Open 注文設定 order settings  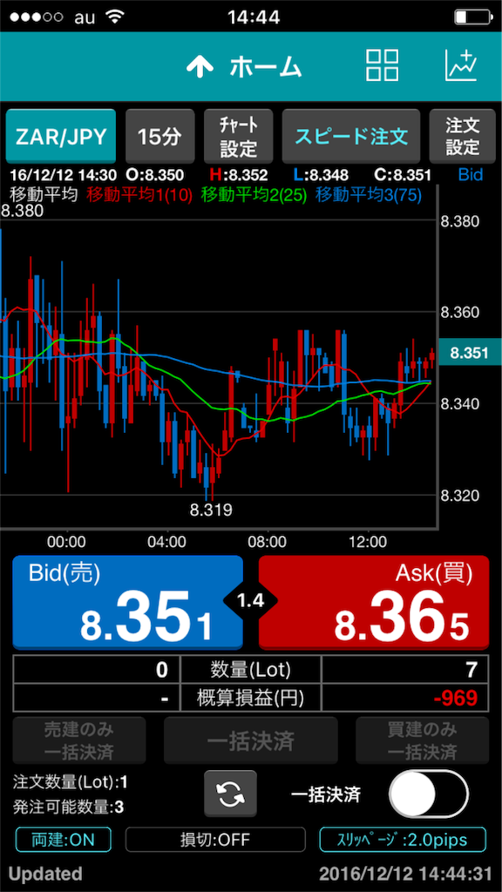pos(463,137)
